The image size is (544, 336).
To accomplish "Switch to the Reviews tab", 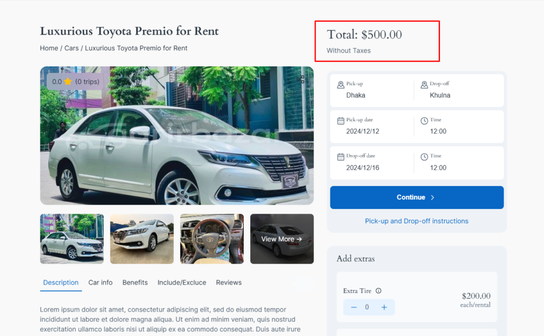I will tap(228, 282).
